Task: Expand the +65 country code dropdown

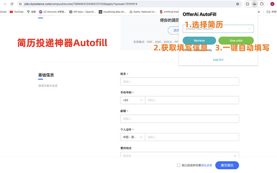Action: 132,100
